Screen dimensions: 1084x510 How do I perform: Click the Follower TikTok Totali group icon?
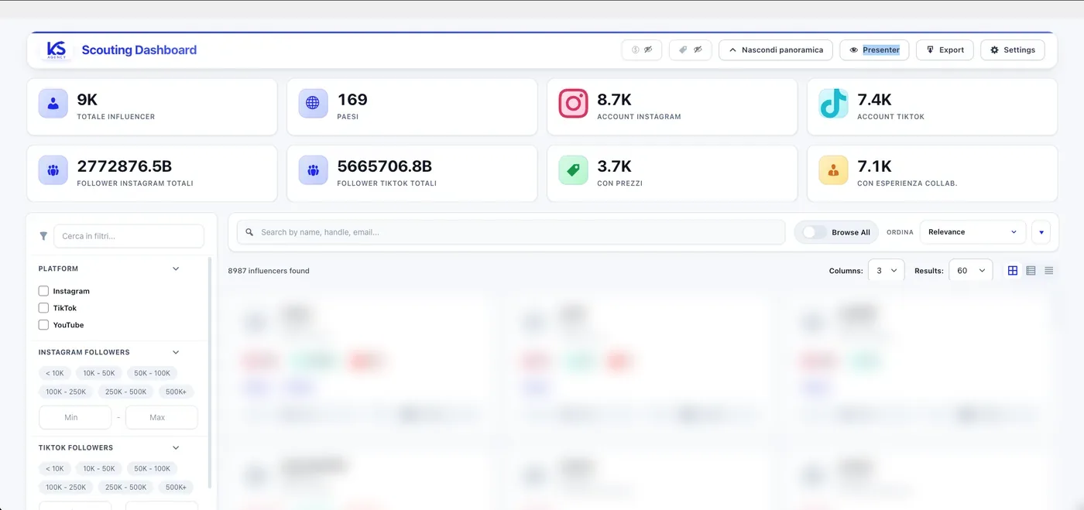pyautogui.click(x=313, y=169)
